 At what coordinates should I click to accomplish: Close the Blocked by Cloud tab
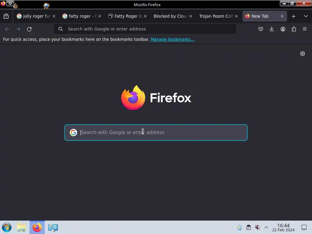[191, 16]
